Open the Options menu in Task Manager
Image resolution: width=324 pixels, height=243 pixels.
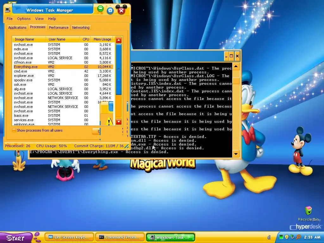(x=24, y=19)
